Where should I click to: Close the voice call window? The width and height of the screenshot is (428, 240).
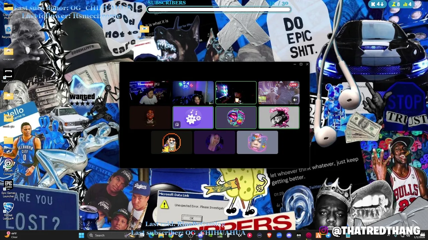pos(307,64)
